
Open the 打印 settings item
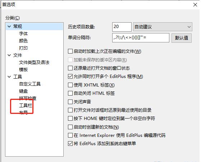(23, 48)
